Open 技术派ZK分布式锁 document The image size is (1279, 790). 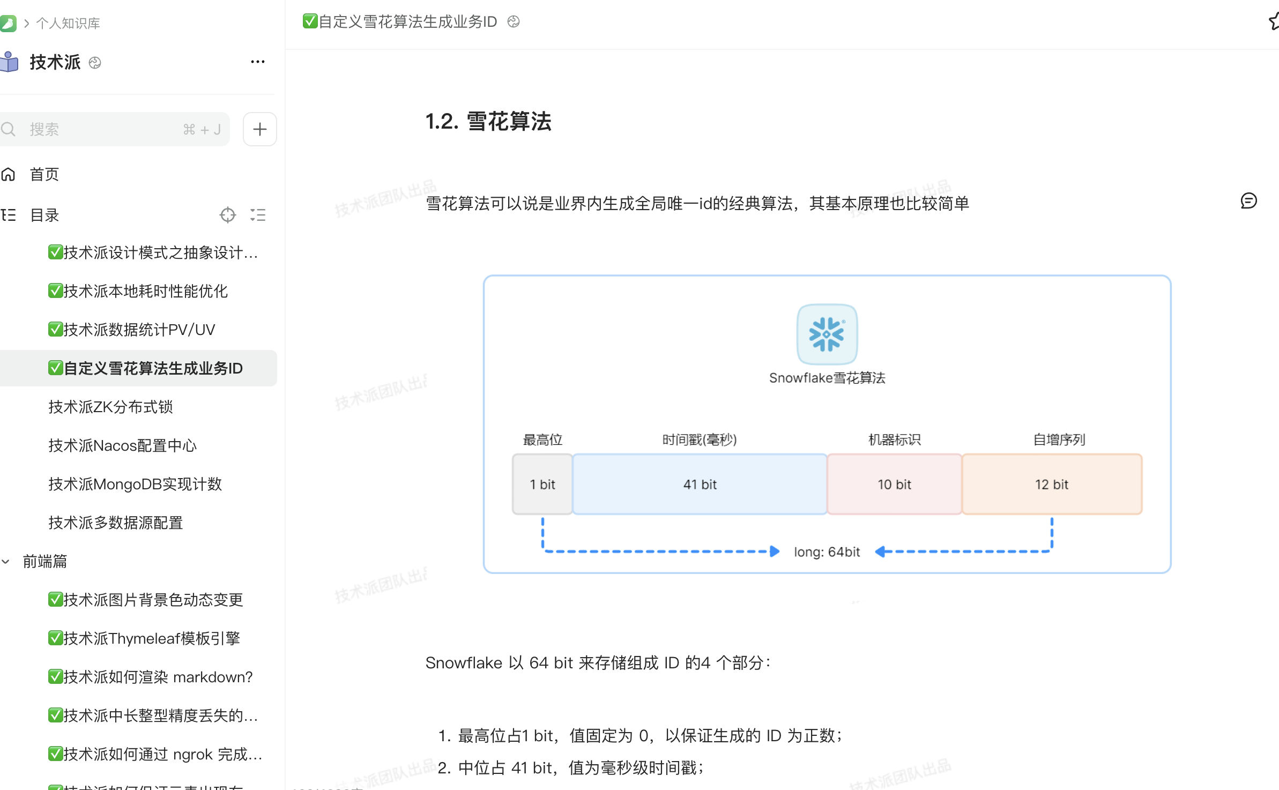[110, 407]
